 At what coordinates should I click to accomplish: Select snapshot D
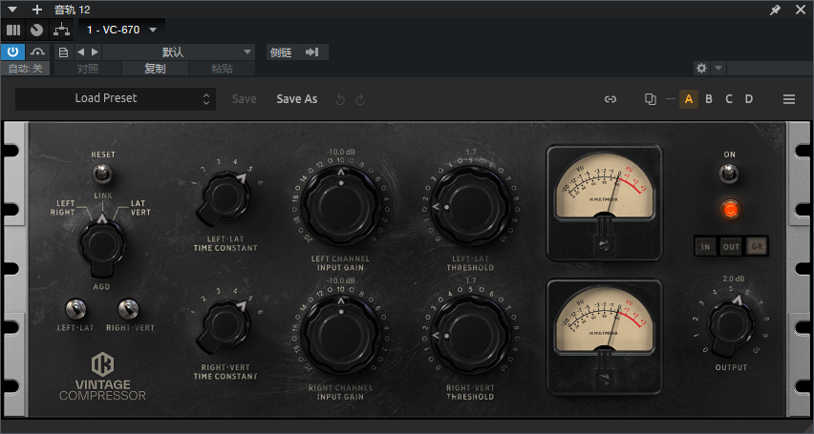coord(749,99)
